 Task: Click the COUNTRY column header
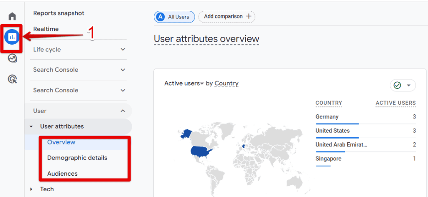[329, 103]
